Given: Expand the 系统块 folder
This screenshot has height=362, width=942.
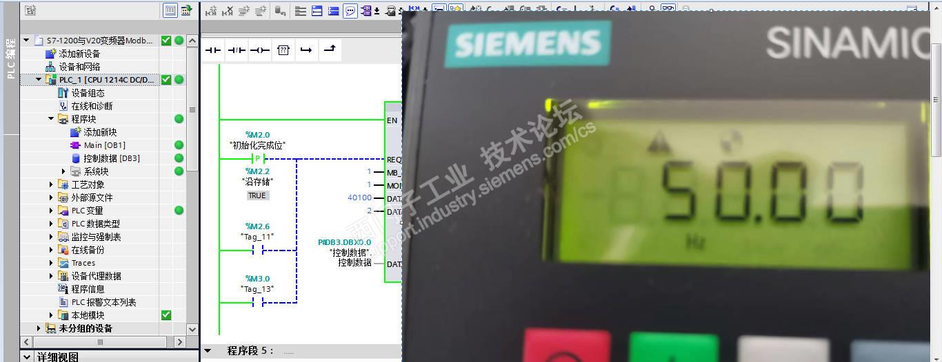Looking at the screenshot, I should pos(63,171).
